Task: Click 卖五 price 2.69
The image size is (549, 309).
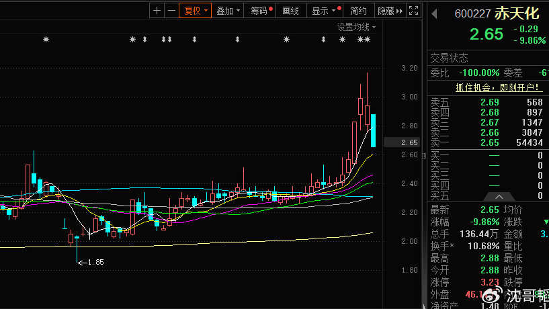Action: (489, 102)
